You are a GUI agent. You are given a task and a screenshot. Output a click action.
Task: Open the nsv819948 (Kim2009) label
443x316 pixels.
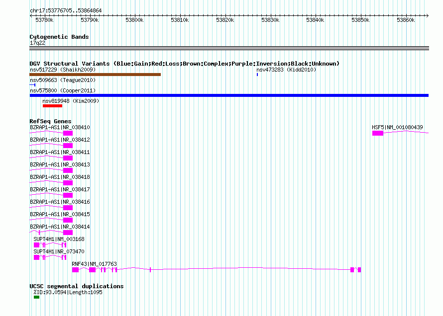click(x=71, y=101)
